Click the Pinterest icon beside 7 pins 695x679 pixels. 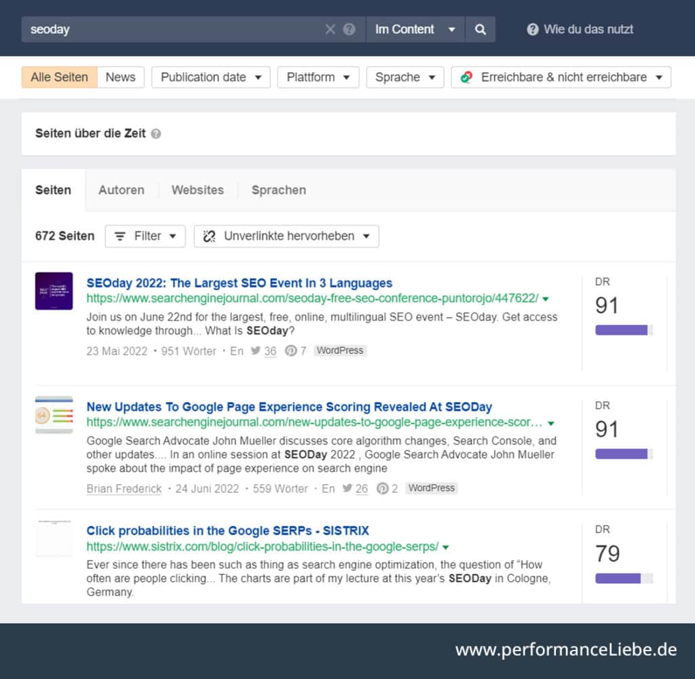coord(290,351)
